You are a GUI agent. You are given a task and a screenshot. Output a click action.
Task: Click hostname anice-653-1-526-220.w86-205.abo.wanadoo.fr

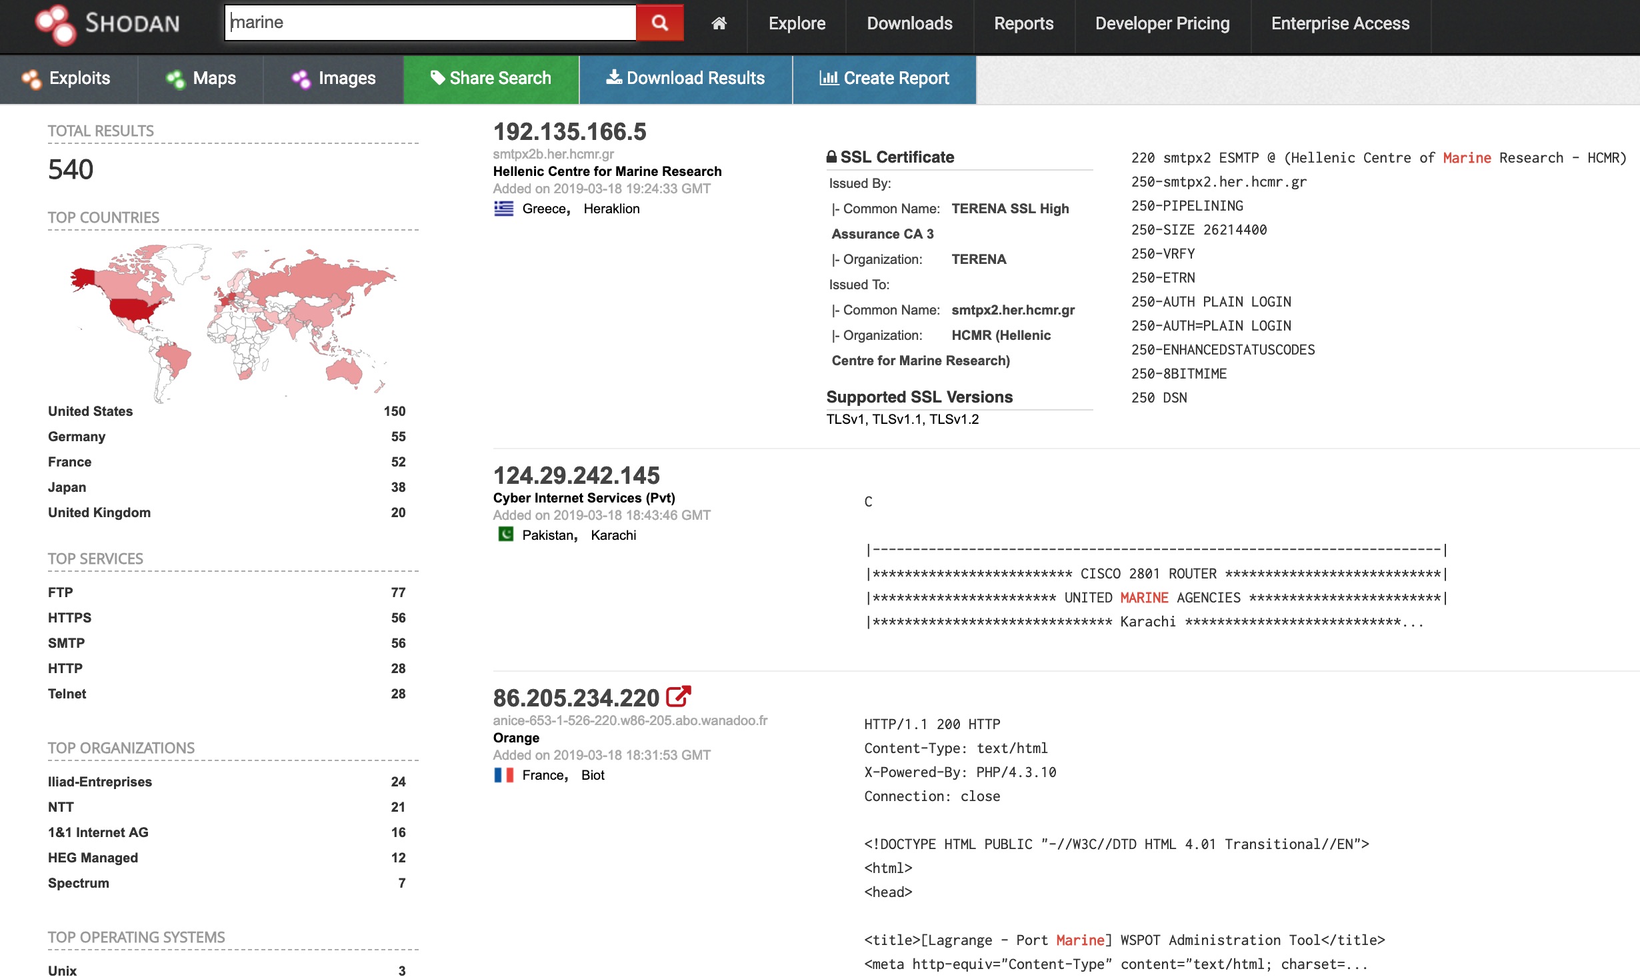[630, 720]
